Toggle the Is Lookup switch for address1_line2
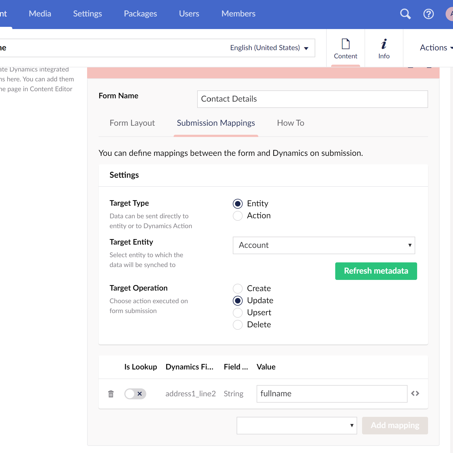 (x=135, y=394)
